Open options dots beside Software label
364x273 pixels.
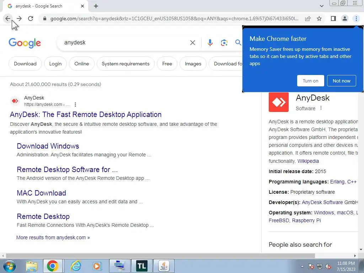321,108
